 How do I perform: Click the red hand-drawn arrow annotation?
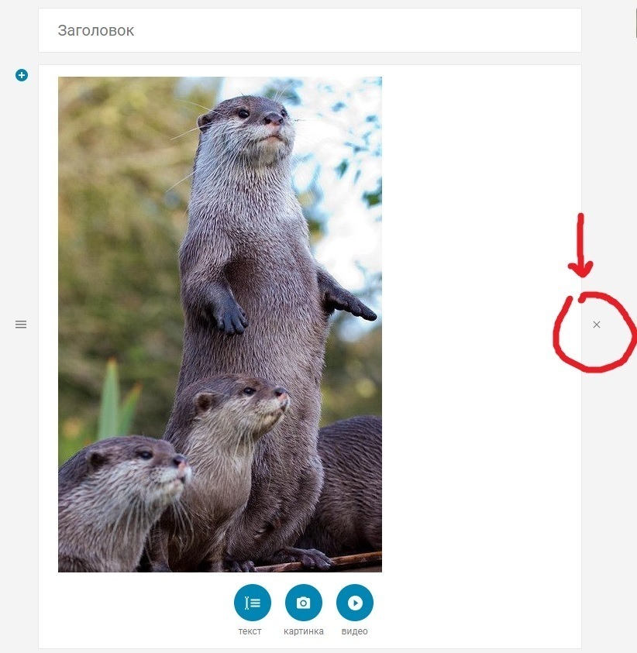[x=580, y=248]
